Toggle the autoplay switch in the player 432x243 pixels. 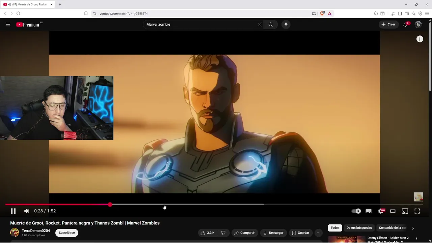pyautogui.click(x=356, y=211)
